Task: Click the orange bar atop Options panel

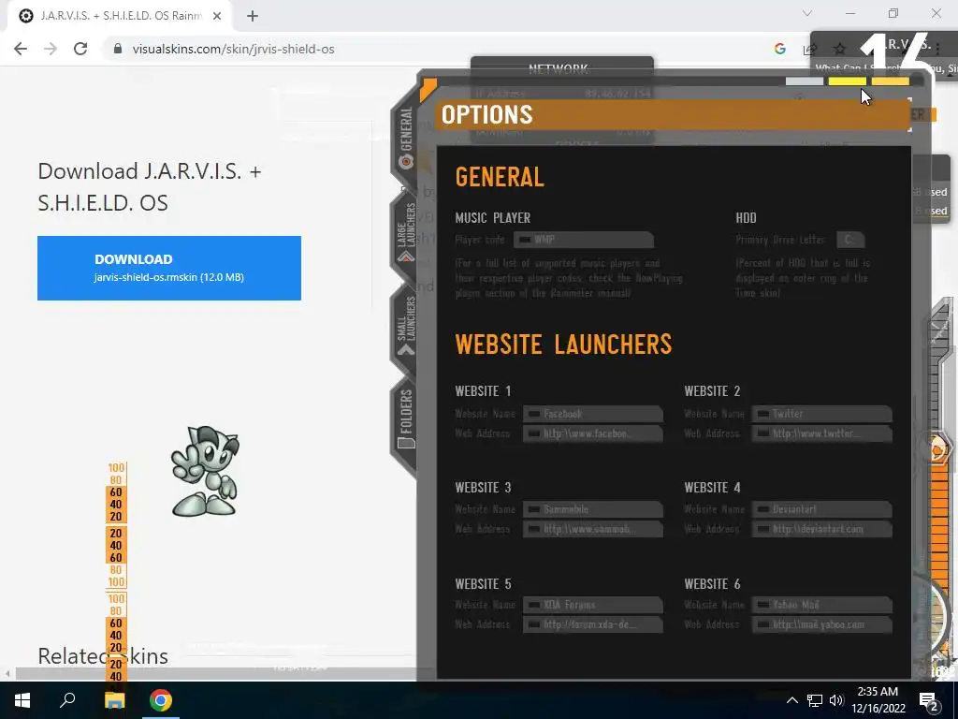Action: point(891,81)
